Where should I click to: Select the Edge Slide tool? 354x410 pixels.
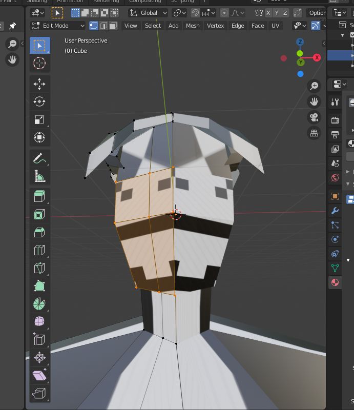(39, 339)
